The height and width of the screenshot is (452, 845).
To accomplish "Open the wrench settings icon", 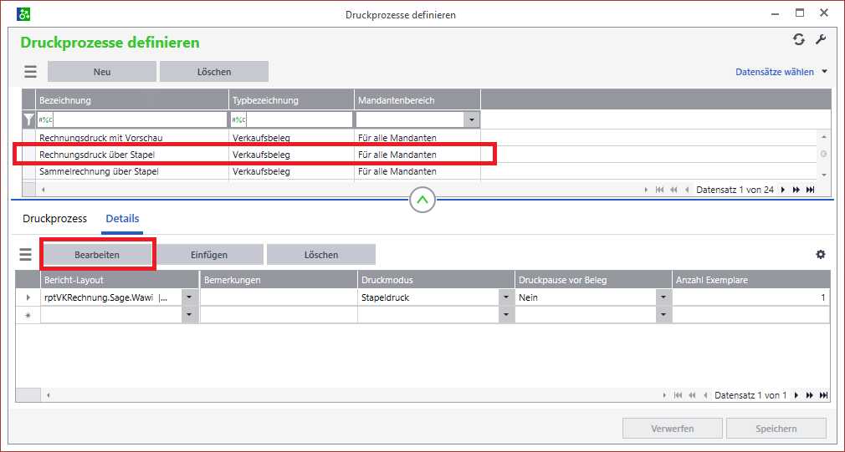I will pos(821,40).
